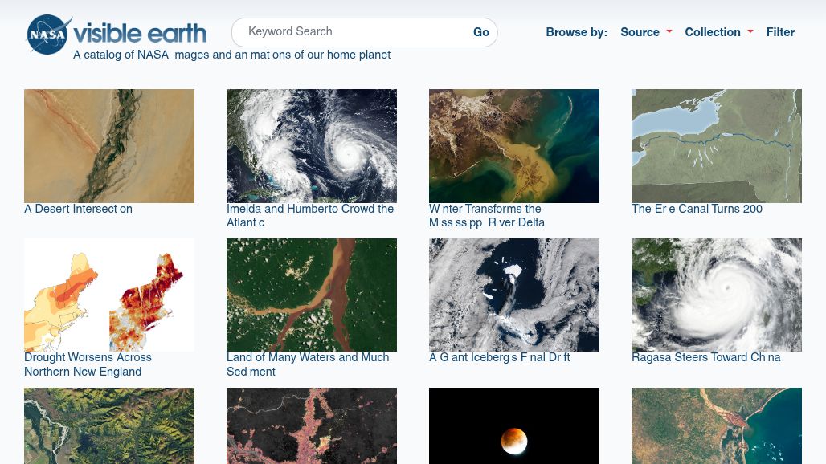The width and height of the screenshot is (826, 464).
Task: Open the article A Desert Intersection
Action: [78, 210]
